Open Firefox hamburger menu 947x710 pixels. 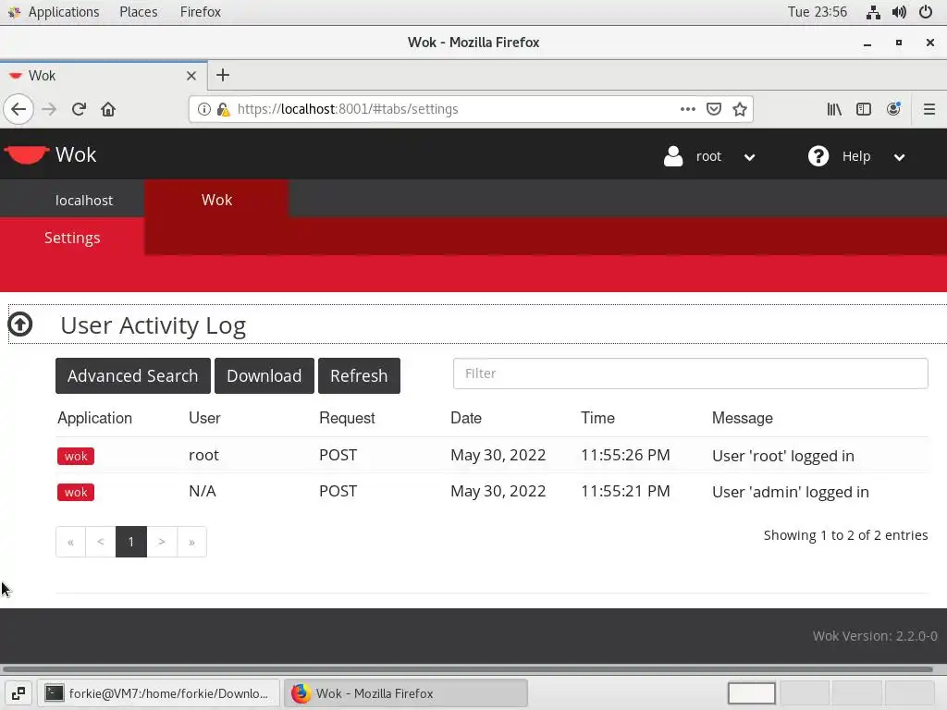click(929, 109)
